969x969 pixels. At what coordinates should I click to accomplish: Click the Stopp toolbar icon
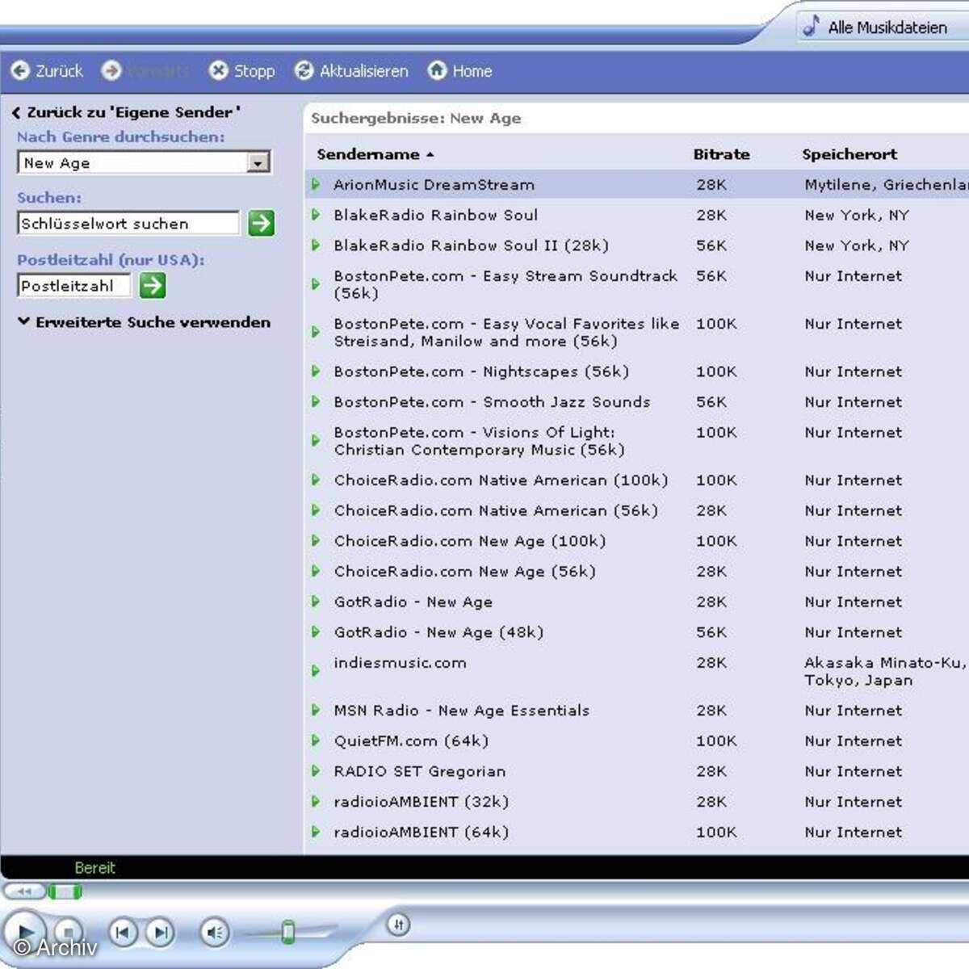218,71
